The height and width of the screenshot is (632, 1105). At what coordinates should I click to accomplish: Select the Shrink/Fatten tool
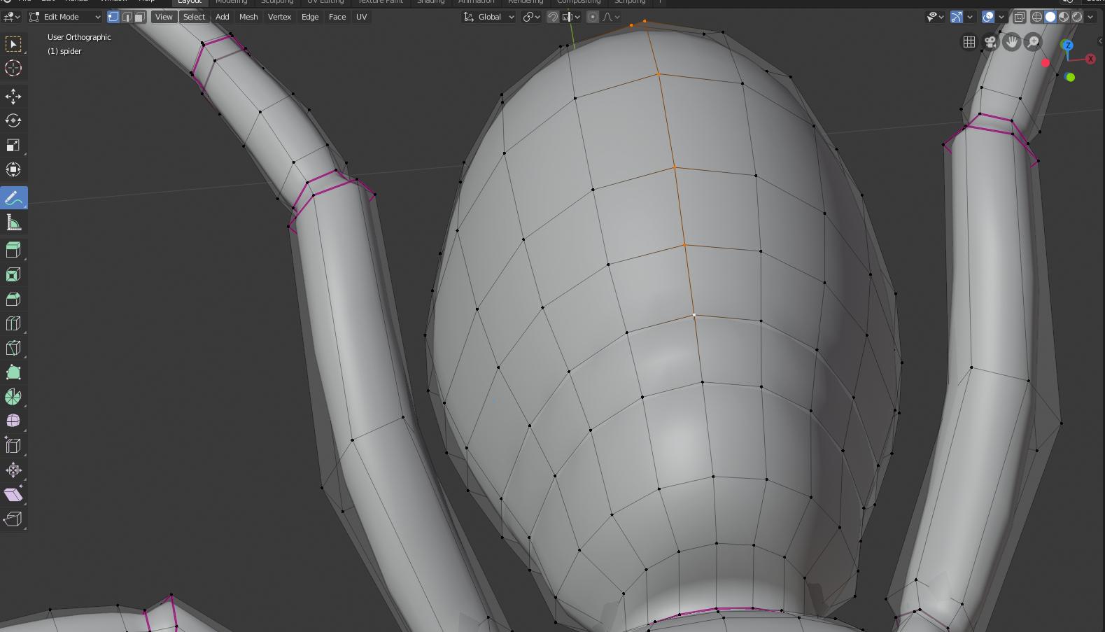[13, 470]
